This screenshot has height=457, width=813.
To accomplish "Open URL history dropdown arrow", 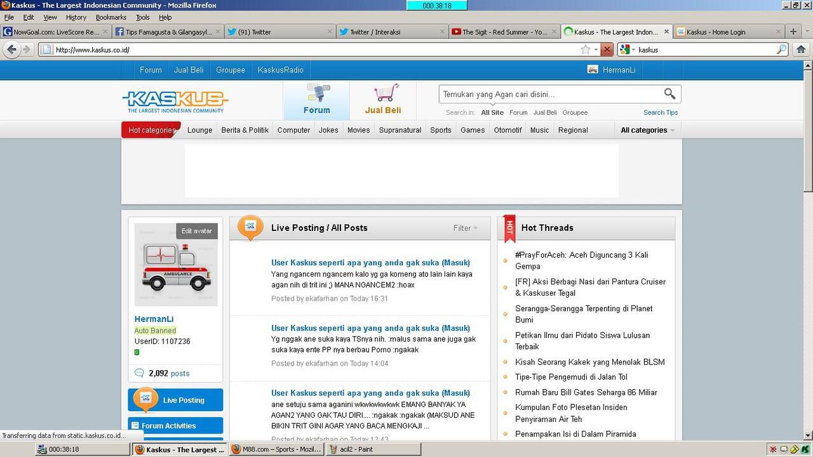I will click(596, 50).
